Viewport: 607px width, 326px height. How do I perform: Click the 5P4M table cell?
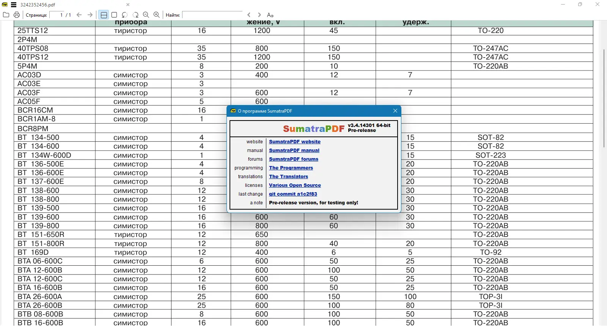point(55,66)
